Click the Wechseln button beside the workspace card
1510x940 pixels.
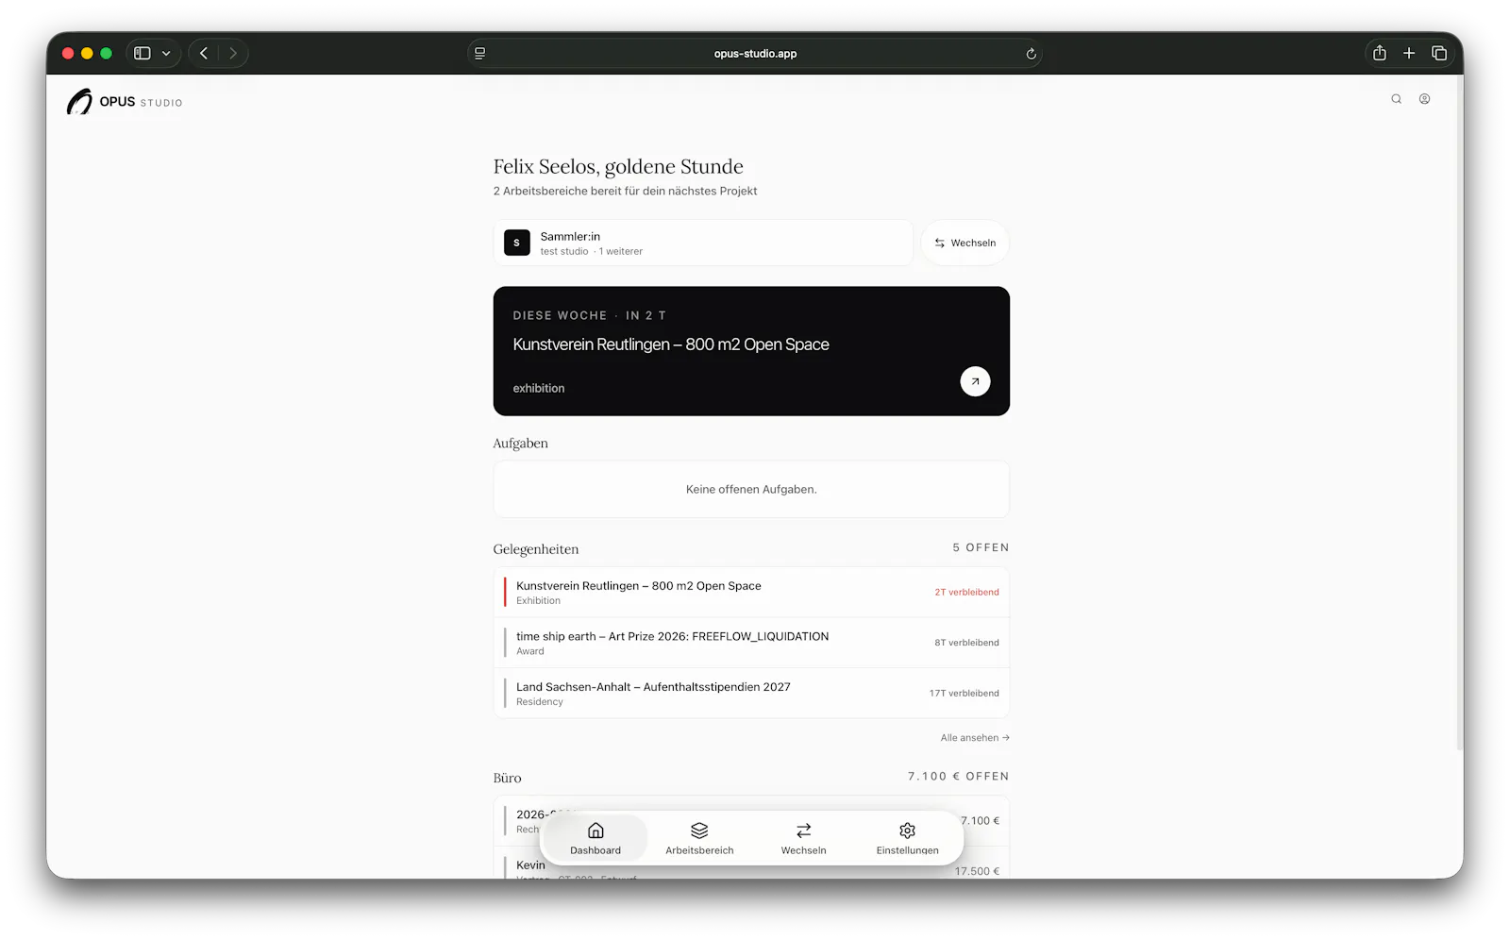coord(965,243)
